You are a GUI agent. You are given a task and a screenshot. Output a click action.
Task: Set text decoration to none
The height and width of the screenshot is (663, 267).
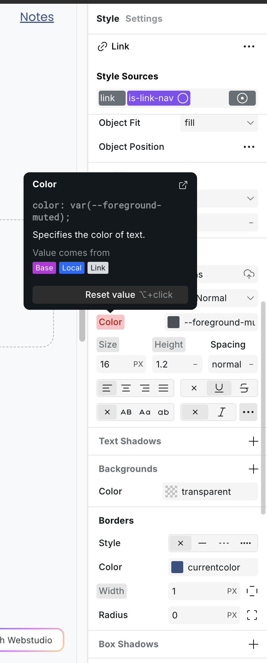pos(194,388)
